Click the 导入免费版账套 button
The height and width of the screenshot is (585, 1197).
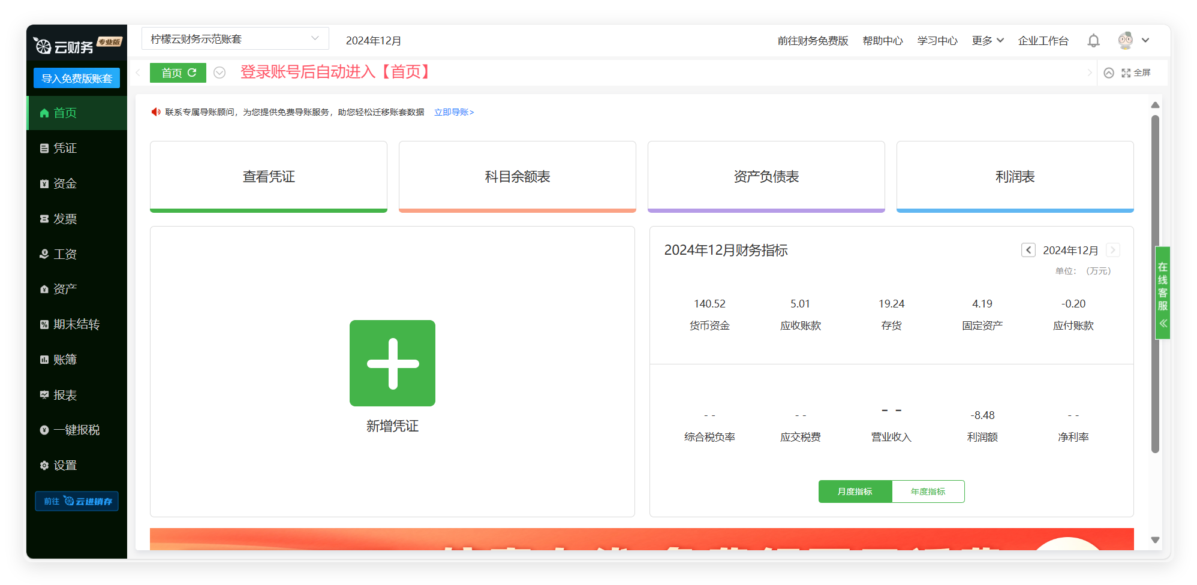point(77,79)
